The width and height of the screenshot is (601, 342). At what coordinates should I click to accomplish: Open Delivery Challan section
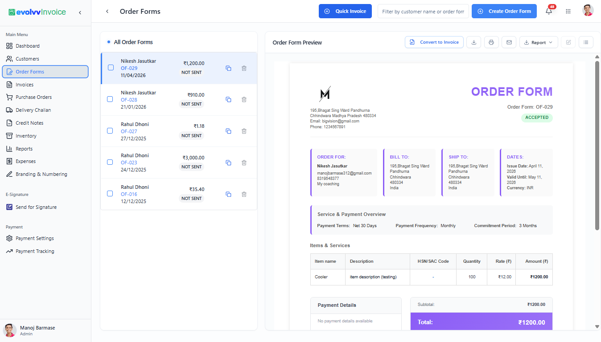(x=45, y=110)
